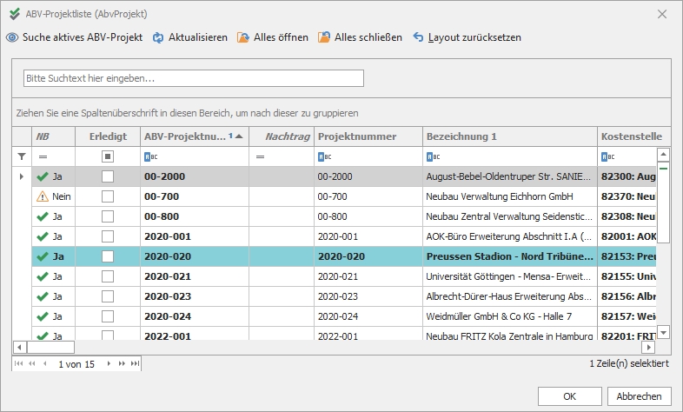Click the Layout zurücksetzen undo icon

coord(418,37)
